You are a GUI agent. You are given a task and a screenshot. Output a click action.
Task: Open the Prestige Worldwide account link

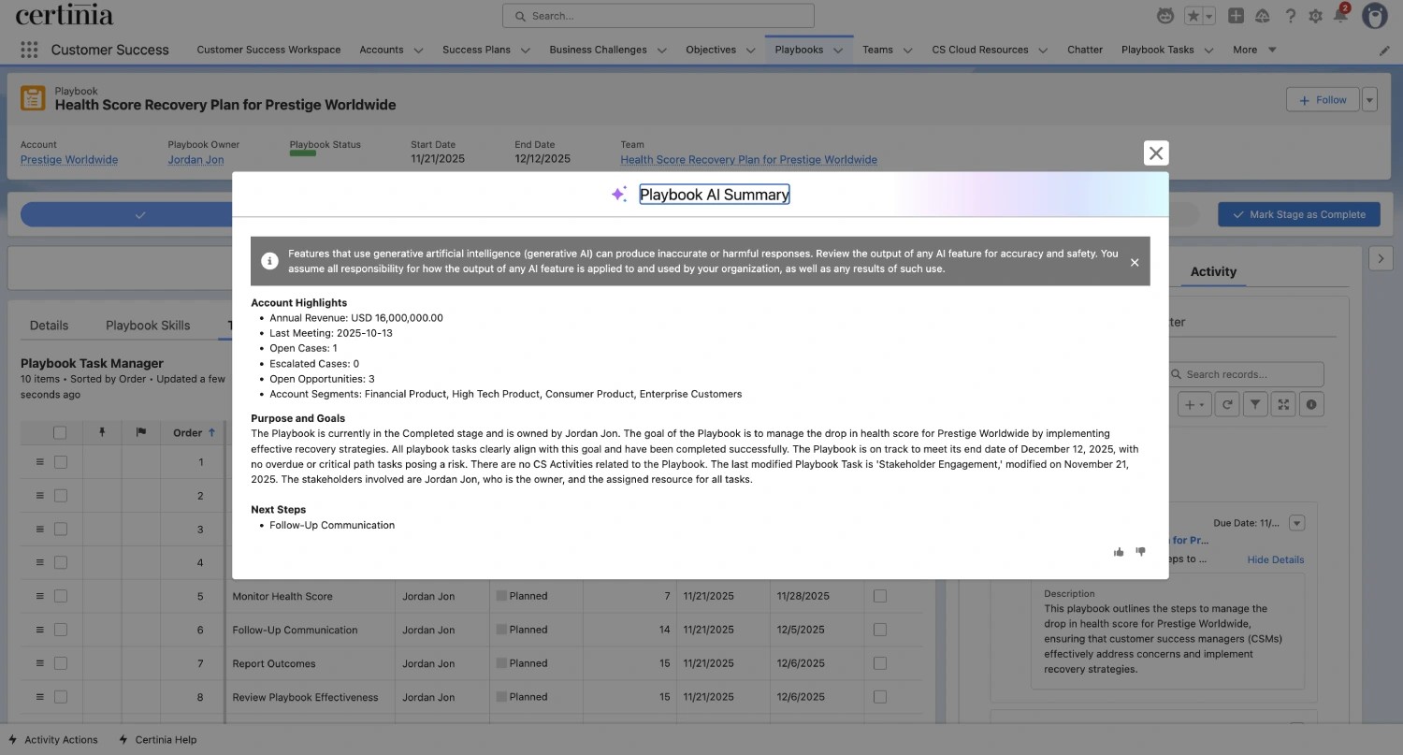pos(69,160)
